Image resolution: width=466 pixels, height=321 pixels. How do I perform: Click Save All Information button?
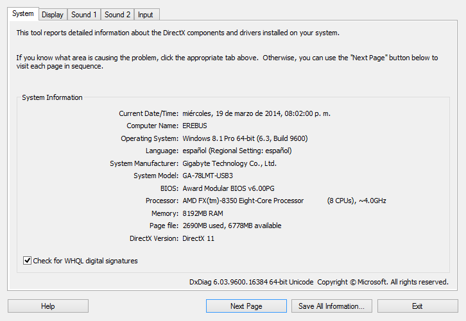pyautogui.click(x=332, y=306)
